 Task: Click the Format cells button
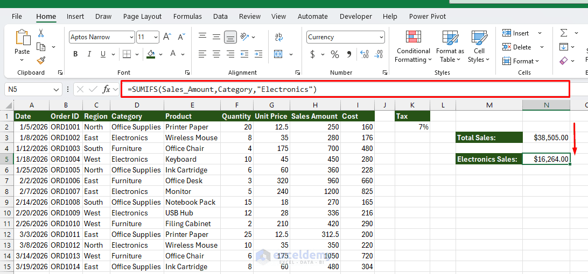[x=521, y=61]
